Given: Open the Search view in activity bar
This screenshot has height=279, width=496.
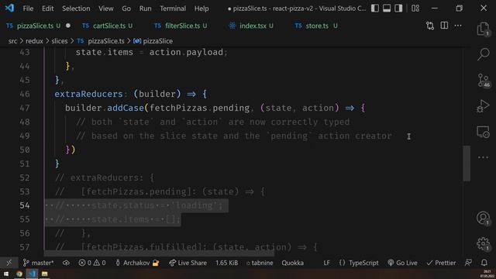Looking at the screenshot, I should [x=483, y=54].
